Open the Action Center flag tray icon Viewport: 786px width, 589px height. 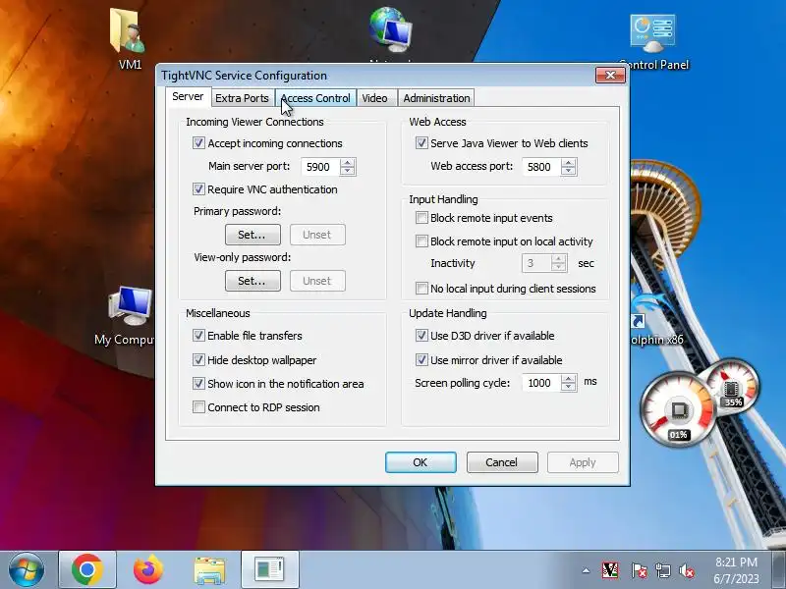click(x=639, y=570)
